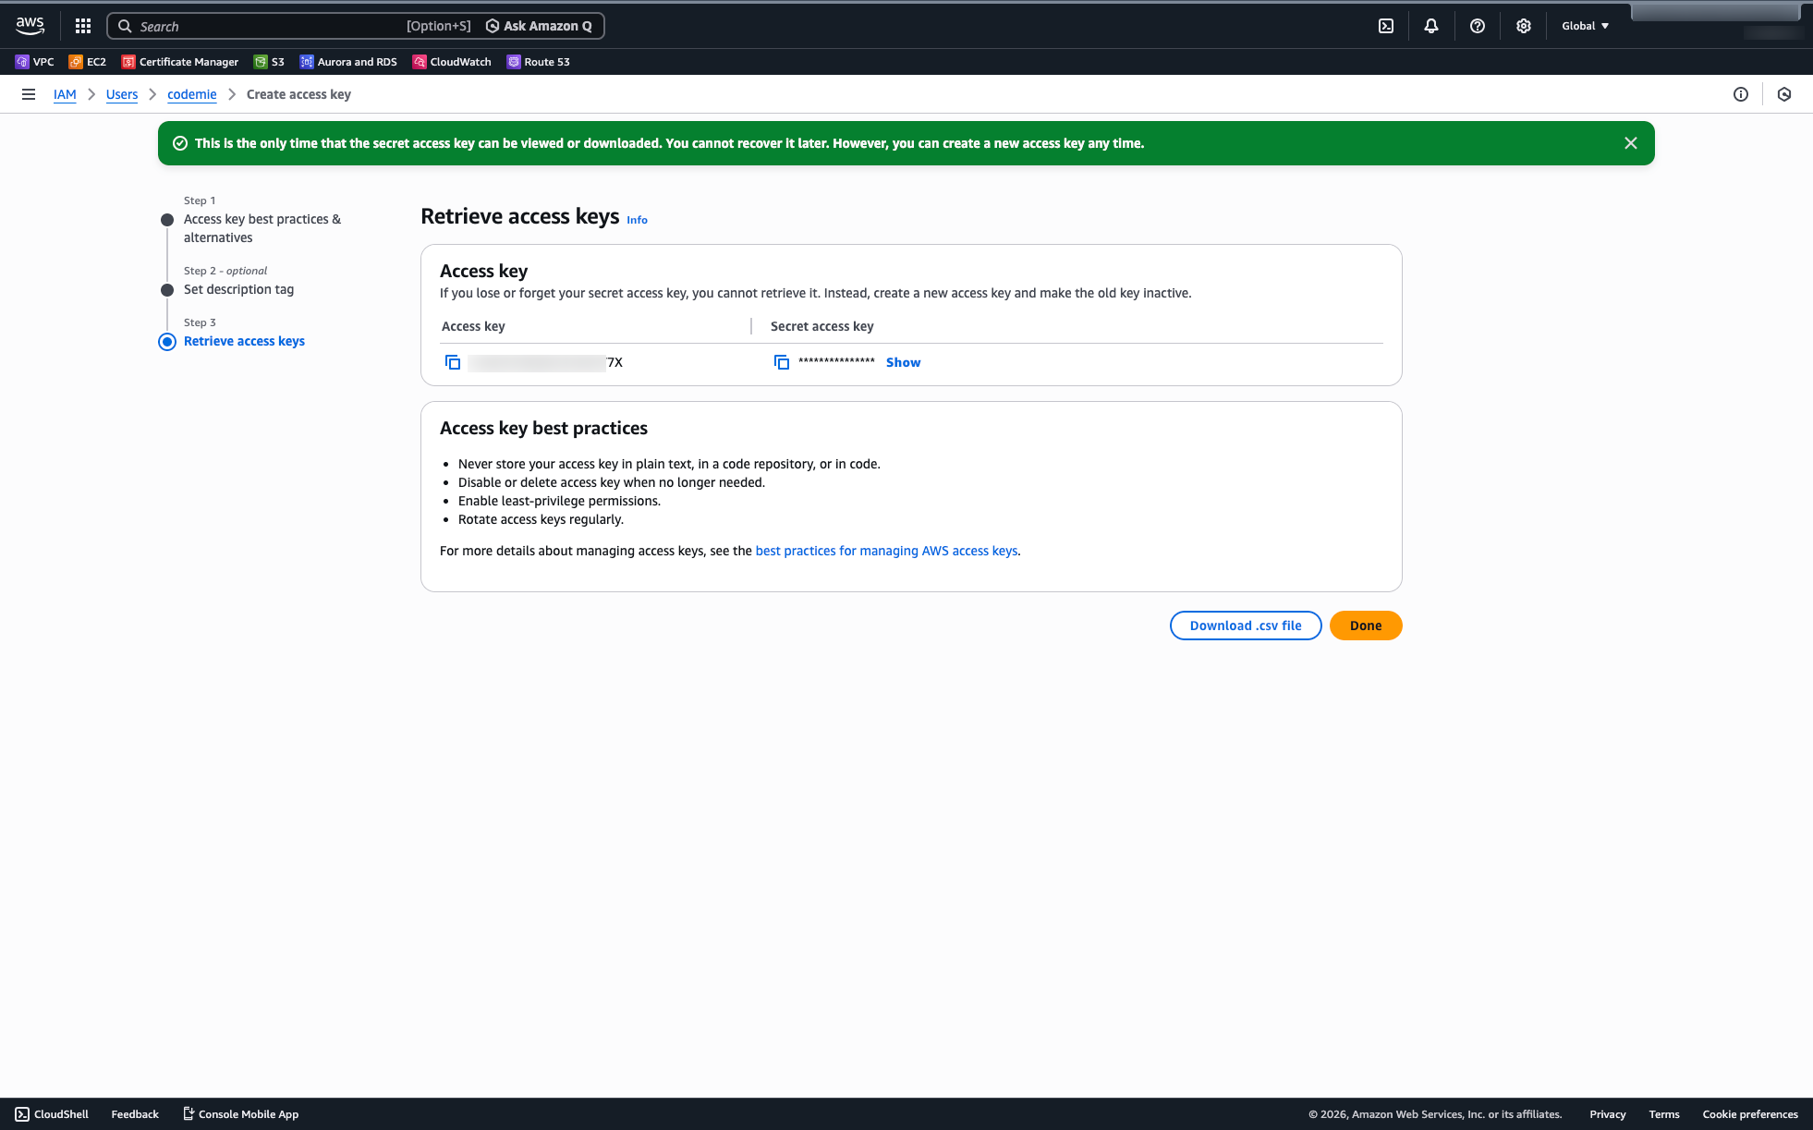Screen dimensions: 1813x1130
Task: Finish by clicking the Done button
Action: pyautogui.click(x=1365, y=626)
